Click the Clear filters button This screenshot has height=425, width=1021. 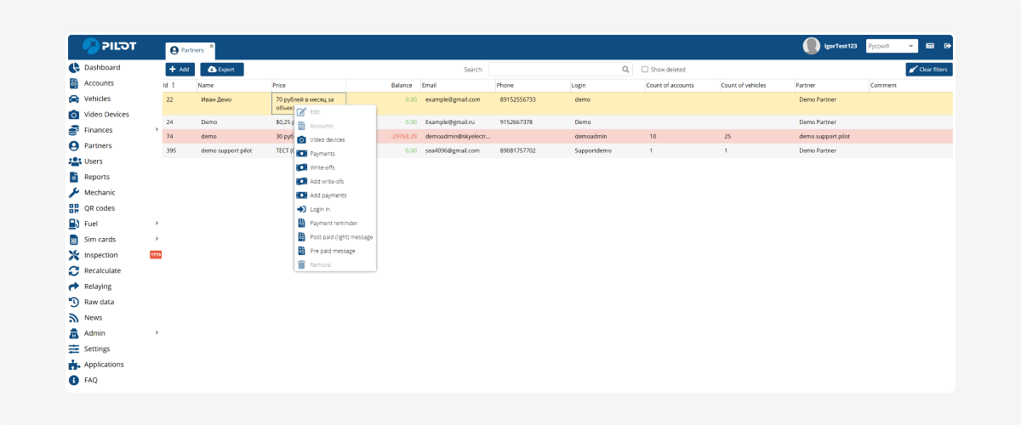pos(928,70)
